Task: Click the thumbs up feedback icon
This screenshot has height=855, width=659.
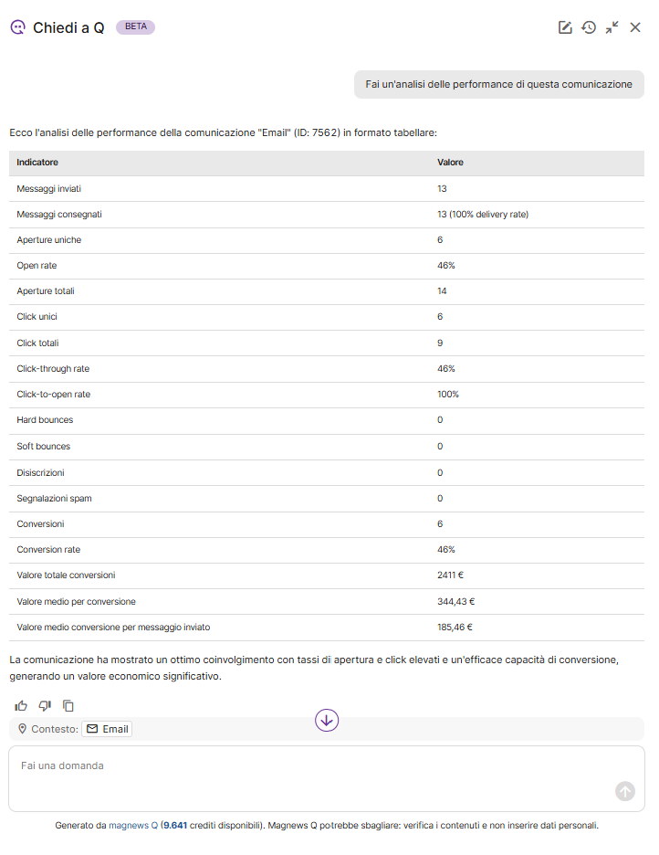Action: point(21,705)
